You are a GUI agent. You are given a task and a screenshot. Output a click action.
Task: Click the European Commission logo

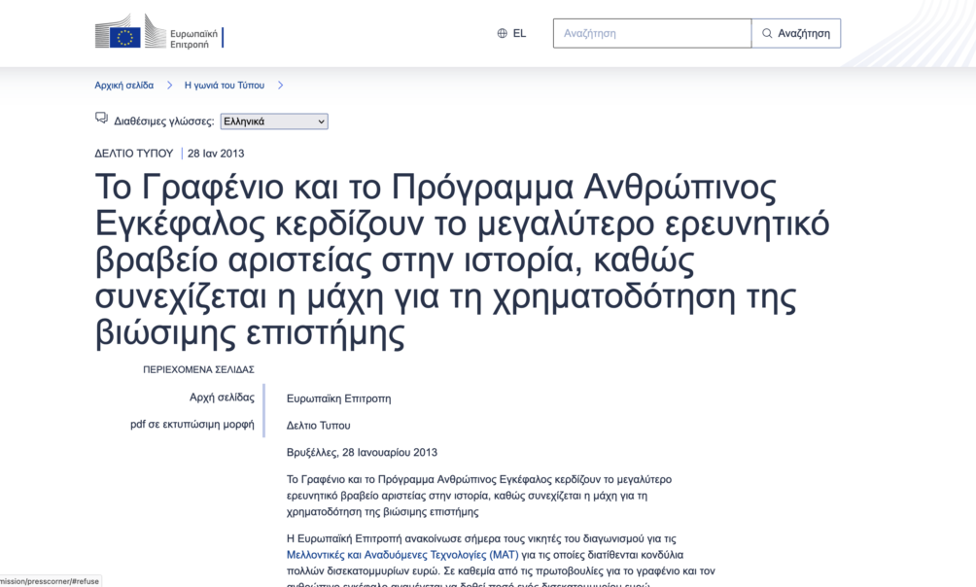(x=158, y=33)
